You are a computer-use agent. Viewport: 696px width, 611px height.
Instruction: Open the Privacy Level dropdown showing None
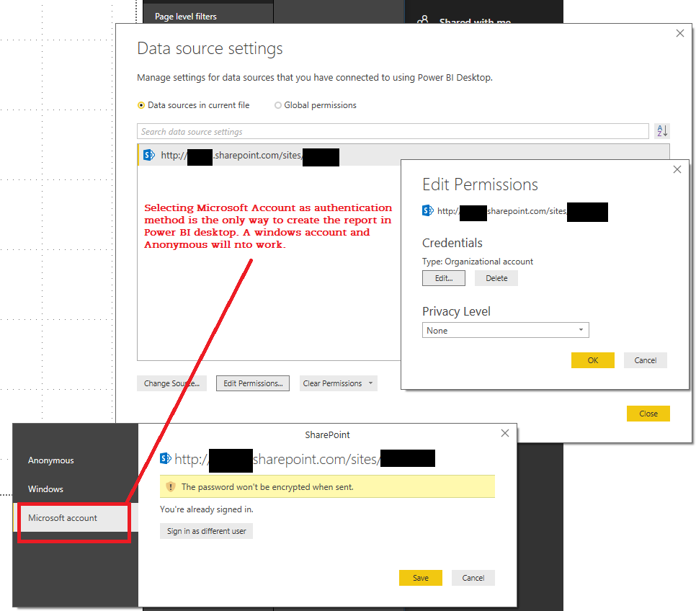point(506,331)
